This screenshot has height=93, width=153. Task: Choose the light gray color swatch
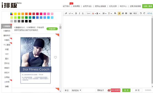(x=12, y=21)
